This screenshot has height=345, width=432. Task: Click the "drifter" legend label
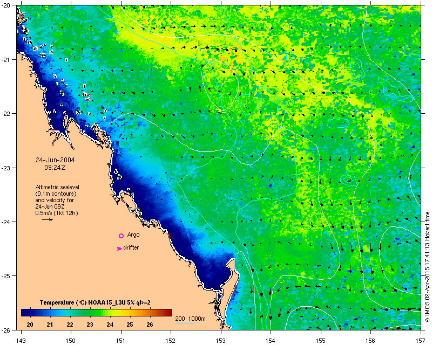tap(131, 247)
